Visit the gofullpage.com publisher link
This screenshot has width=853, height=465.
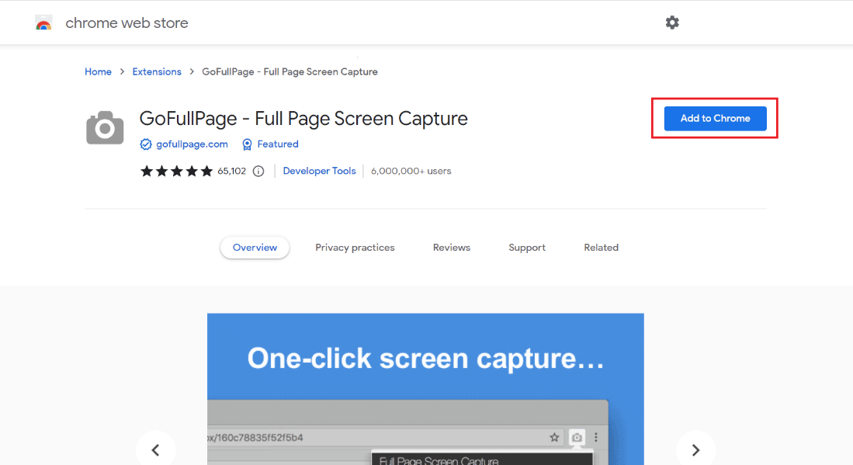pyautogui.click(x=192, y=144)
